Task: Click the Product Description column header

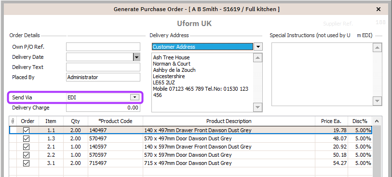Action: (229, 121)
